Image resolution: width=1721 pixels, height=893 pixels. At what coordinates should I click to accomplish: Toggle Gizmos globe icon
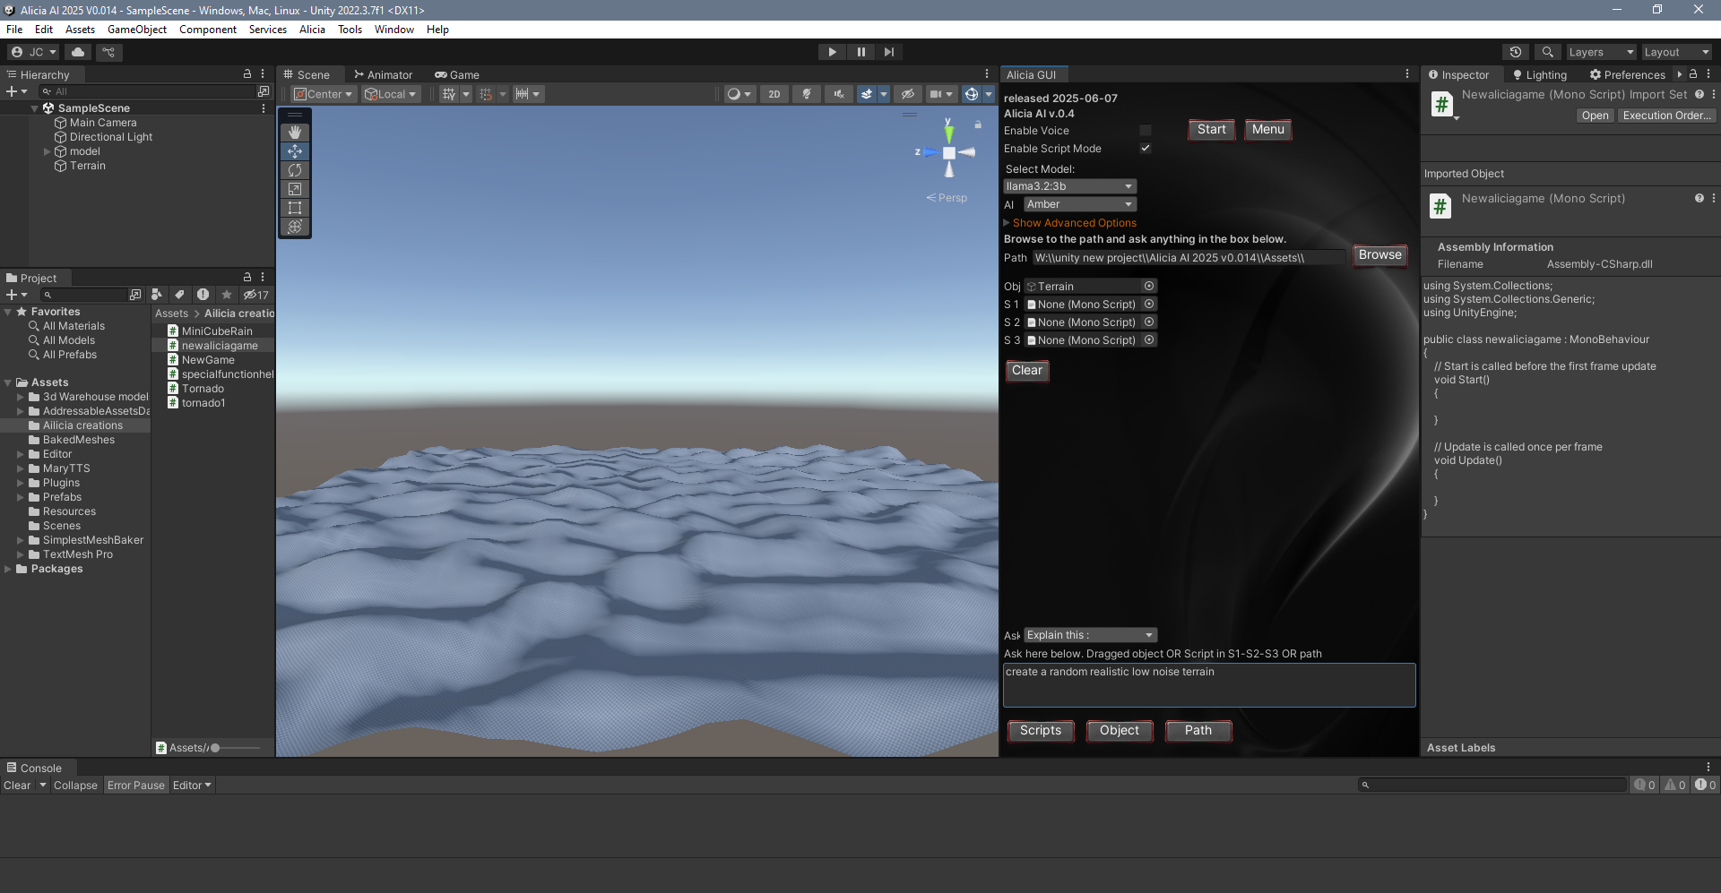[x=972, y=94]
